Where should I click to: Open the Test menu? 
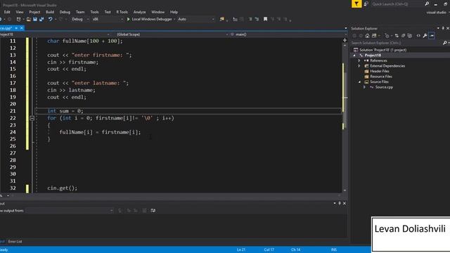(x=108, y=12)
